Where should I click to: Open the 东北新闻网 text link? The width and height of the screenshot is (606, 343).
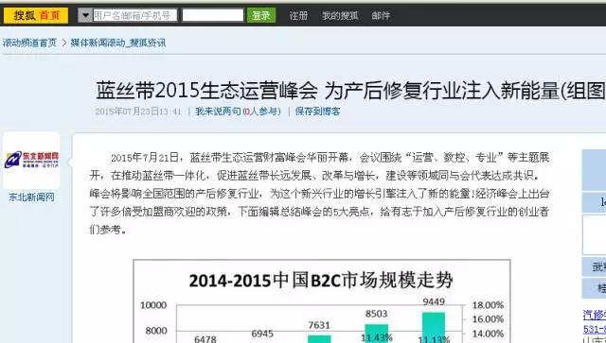(31, 197)
